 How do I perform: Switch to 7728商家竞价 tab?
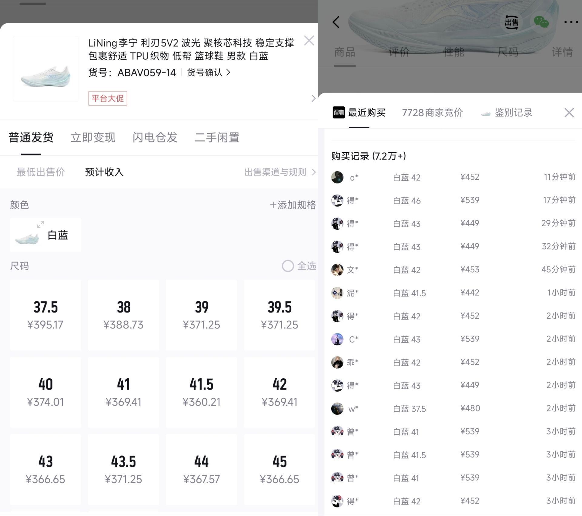click(x=432, y=112)
